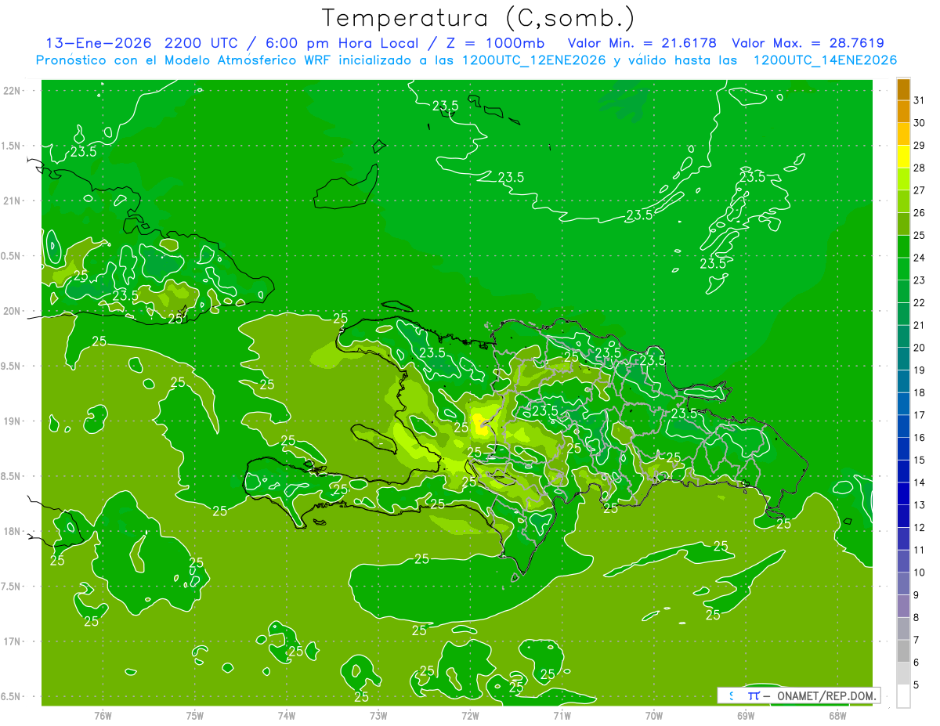The width and height of the screenshot is (940, 726).
Task: Click the "70W" longitude label
Action: (x=654, y=715)
